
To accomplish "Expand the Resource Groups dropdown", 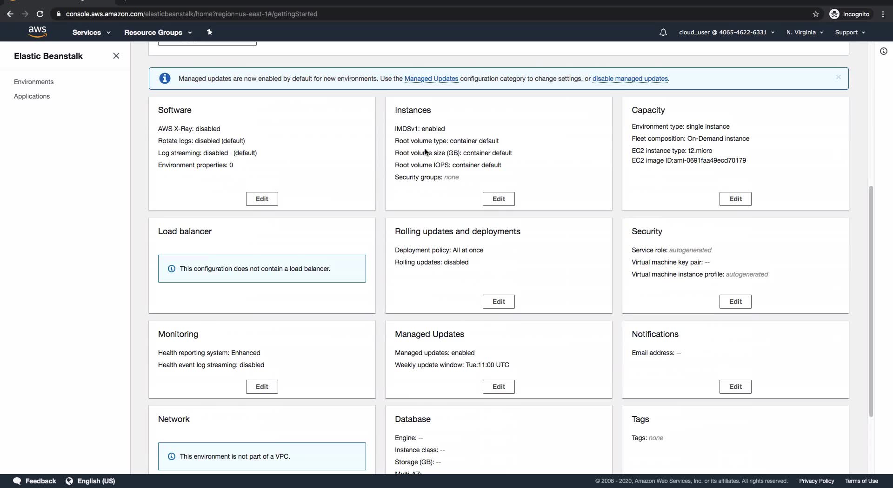I will (x=158, y=33).
